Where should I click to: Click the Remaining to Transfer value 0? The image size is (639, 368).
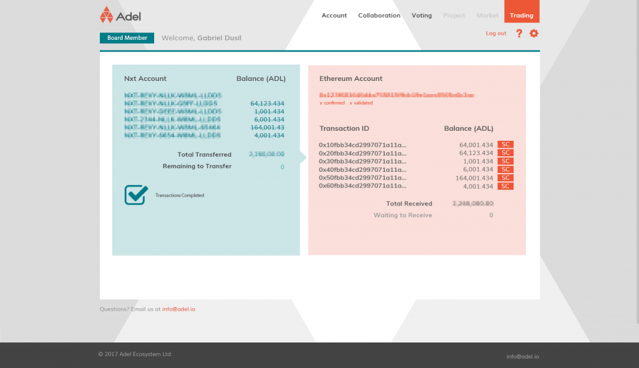tap(282, 167)
